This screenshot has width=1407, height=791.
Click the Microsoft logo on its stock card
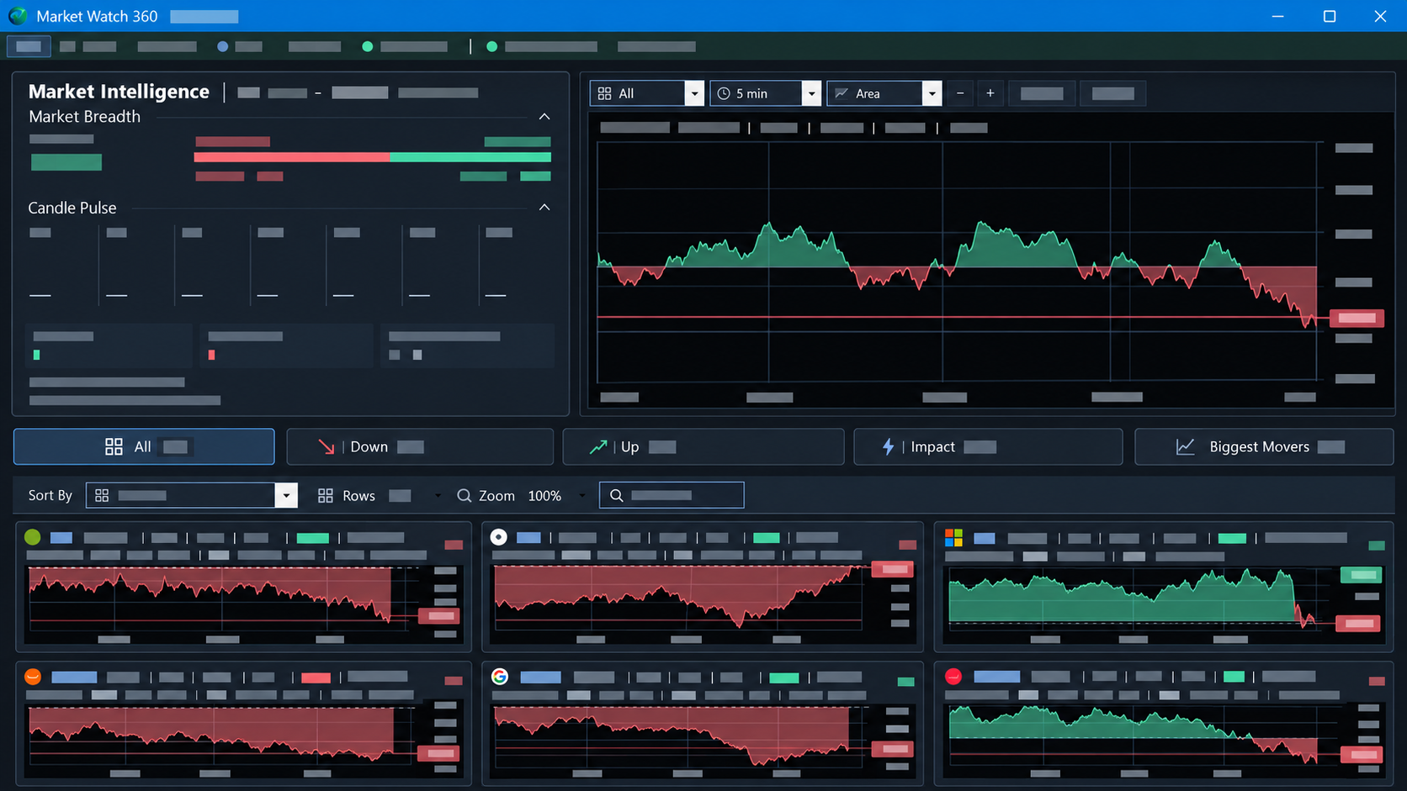click(953, 538)
